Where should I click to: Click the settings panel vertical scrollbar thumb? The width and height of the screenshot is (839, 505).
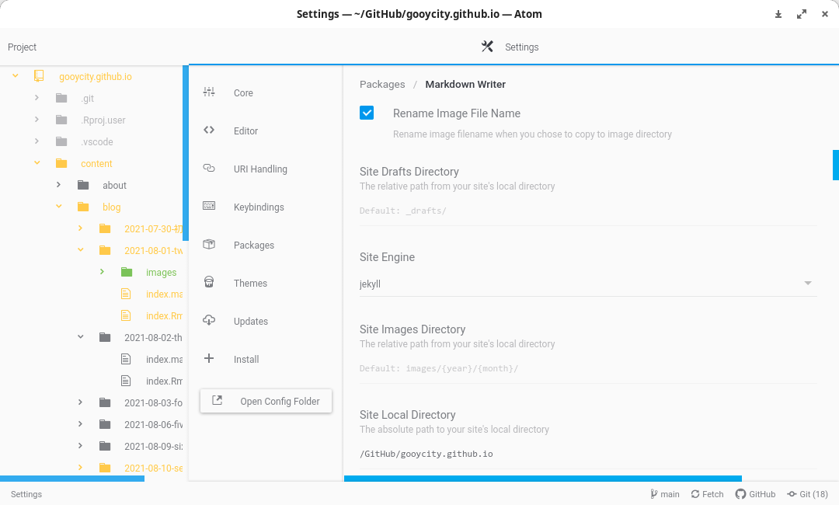pos(836,165)
